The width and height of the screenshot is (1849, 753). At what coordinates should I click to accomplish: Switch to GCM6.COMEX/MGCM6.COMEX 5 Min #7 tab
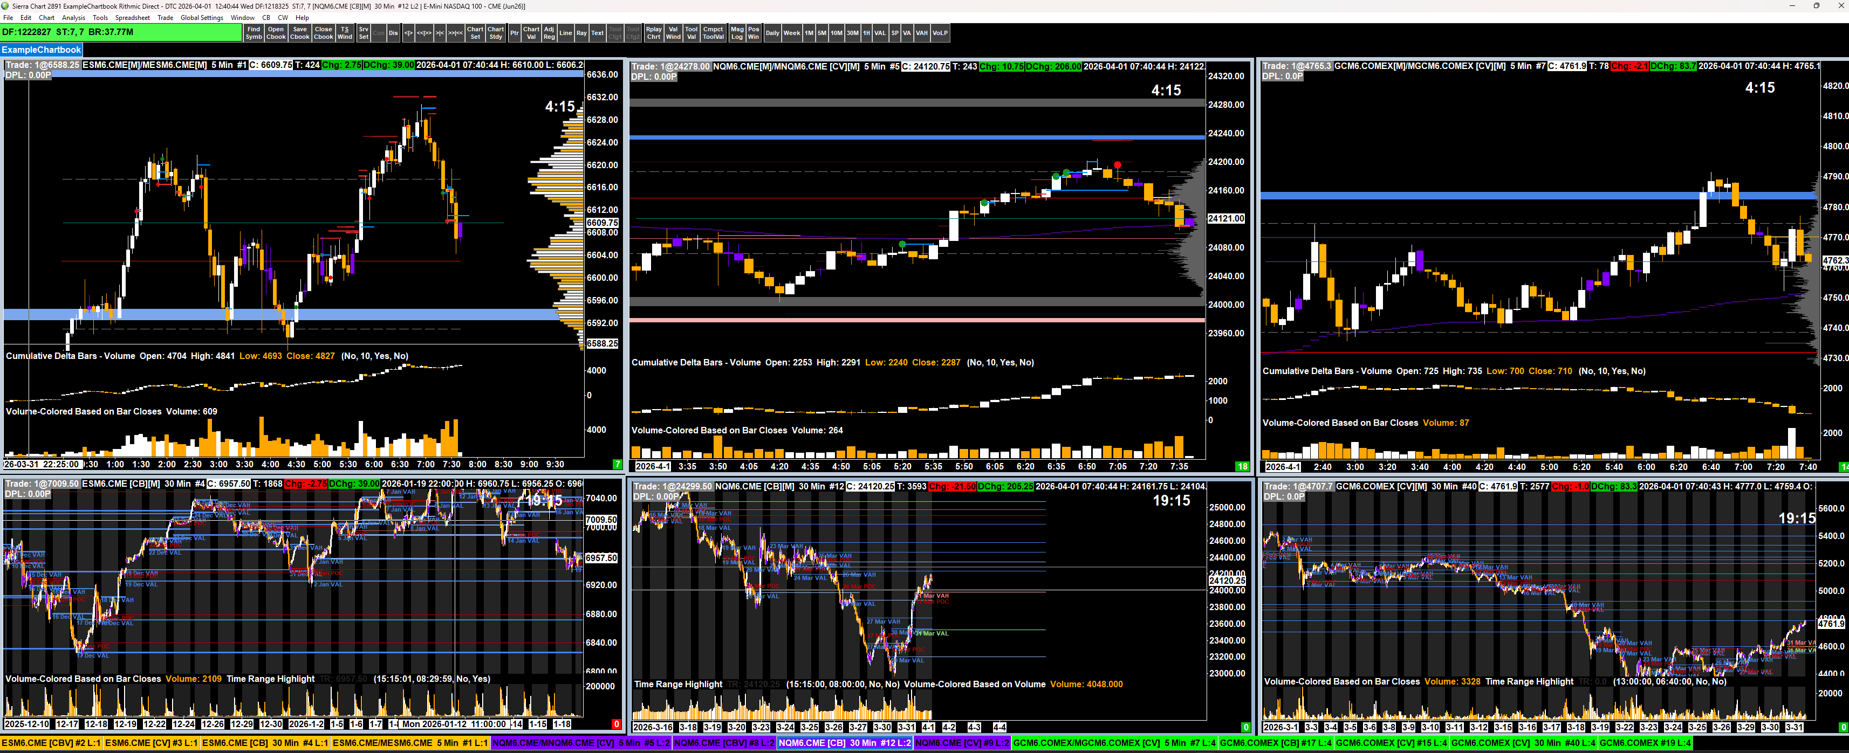pos(1115,743)
